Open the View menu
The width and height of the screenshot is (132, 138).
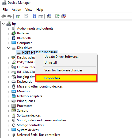29,10
